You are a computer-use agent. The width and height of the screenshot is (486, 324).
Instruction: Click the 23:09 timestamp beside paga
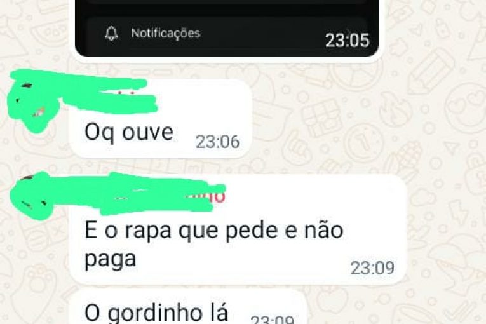372,268
